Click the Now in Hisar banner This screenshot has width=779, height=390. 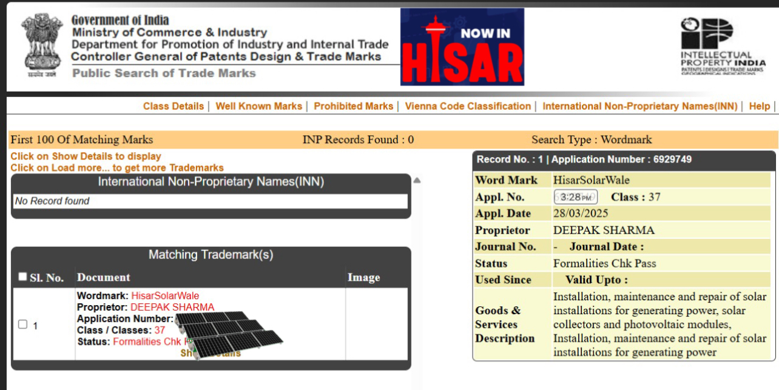click(x=462, y=47)
